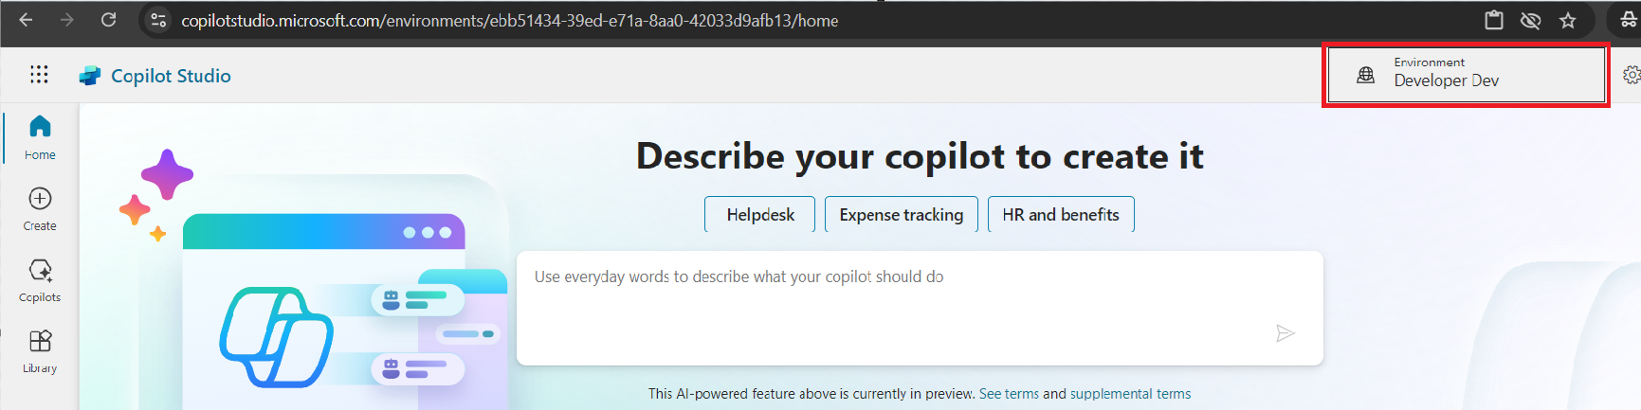Screen dimensions: 1641x410
Task: Open the app launcher waffle icon
Action: (39, 75)
